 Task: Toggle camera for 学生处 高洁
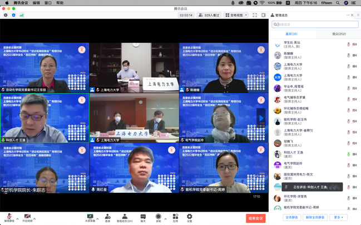pos(354,44)
